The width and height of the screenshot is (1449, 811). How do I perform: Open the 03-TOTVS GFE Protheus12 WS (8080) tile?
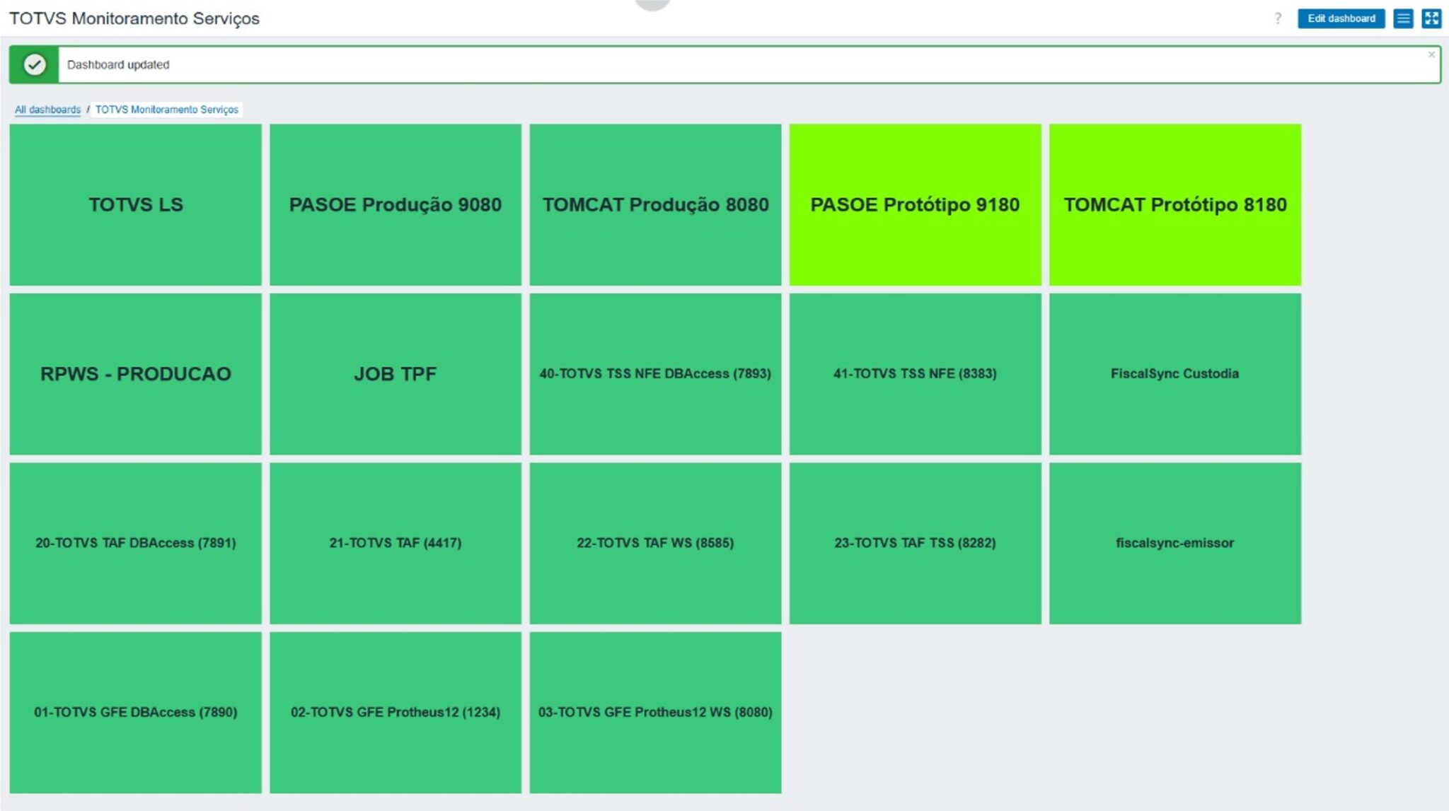(x=656, y=712)
